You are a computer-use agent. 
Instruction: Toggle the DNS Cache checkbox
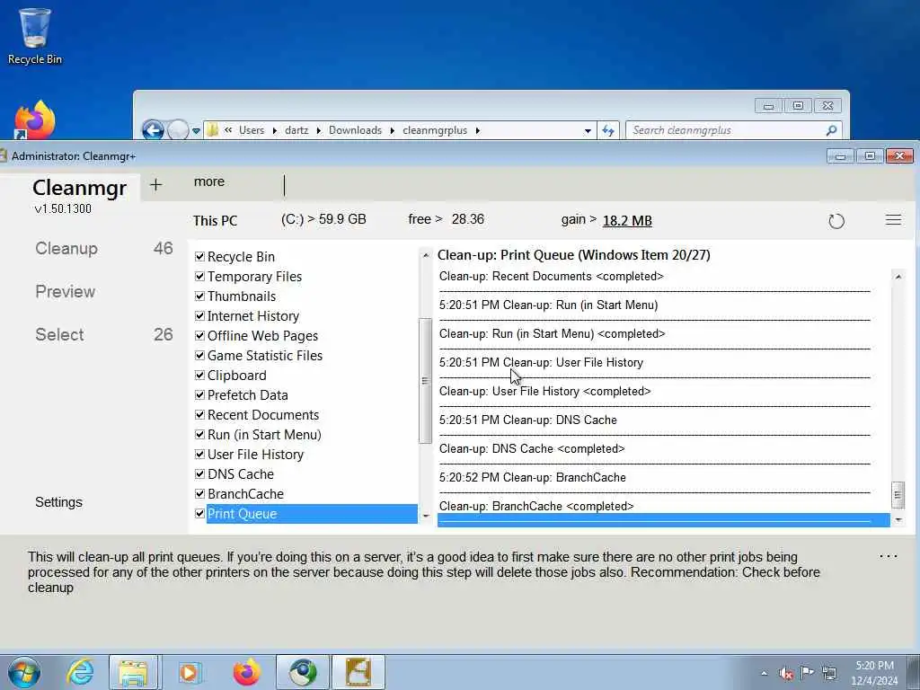pos(199,474)
